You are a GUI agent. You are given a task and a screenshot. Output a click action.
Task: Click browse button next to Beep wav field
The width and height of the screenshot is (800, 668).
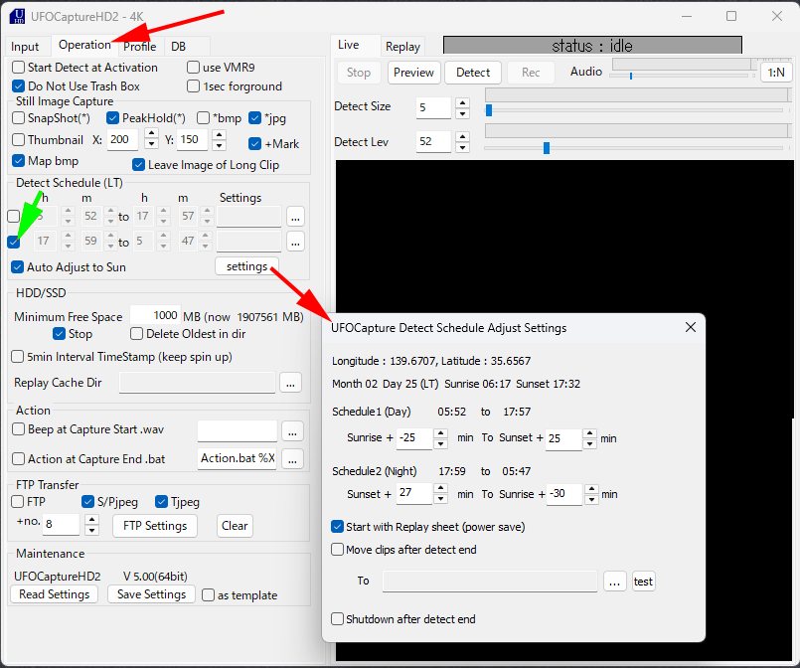(292, 431)
